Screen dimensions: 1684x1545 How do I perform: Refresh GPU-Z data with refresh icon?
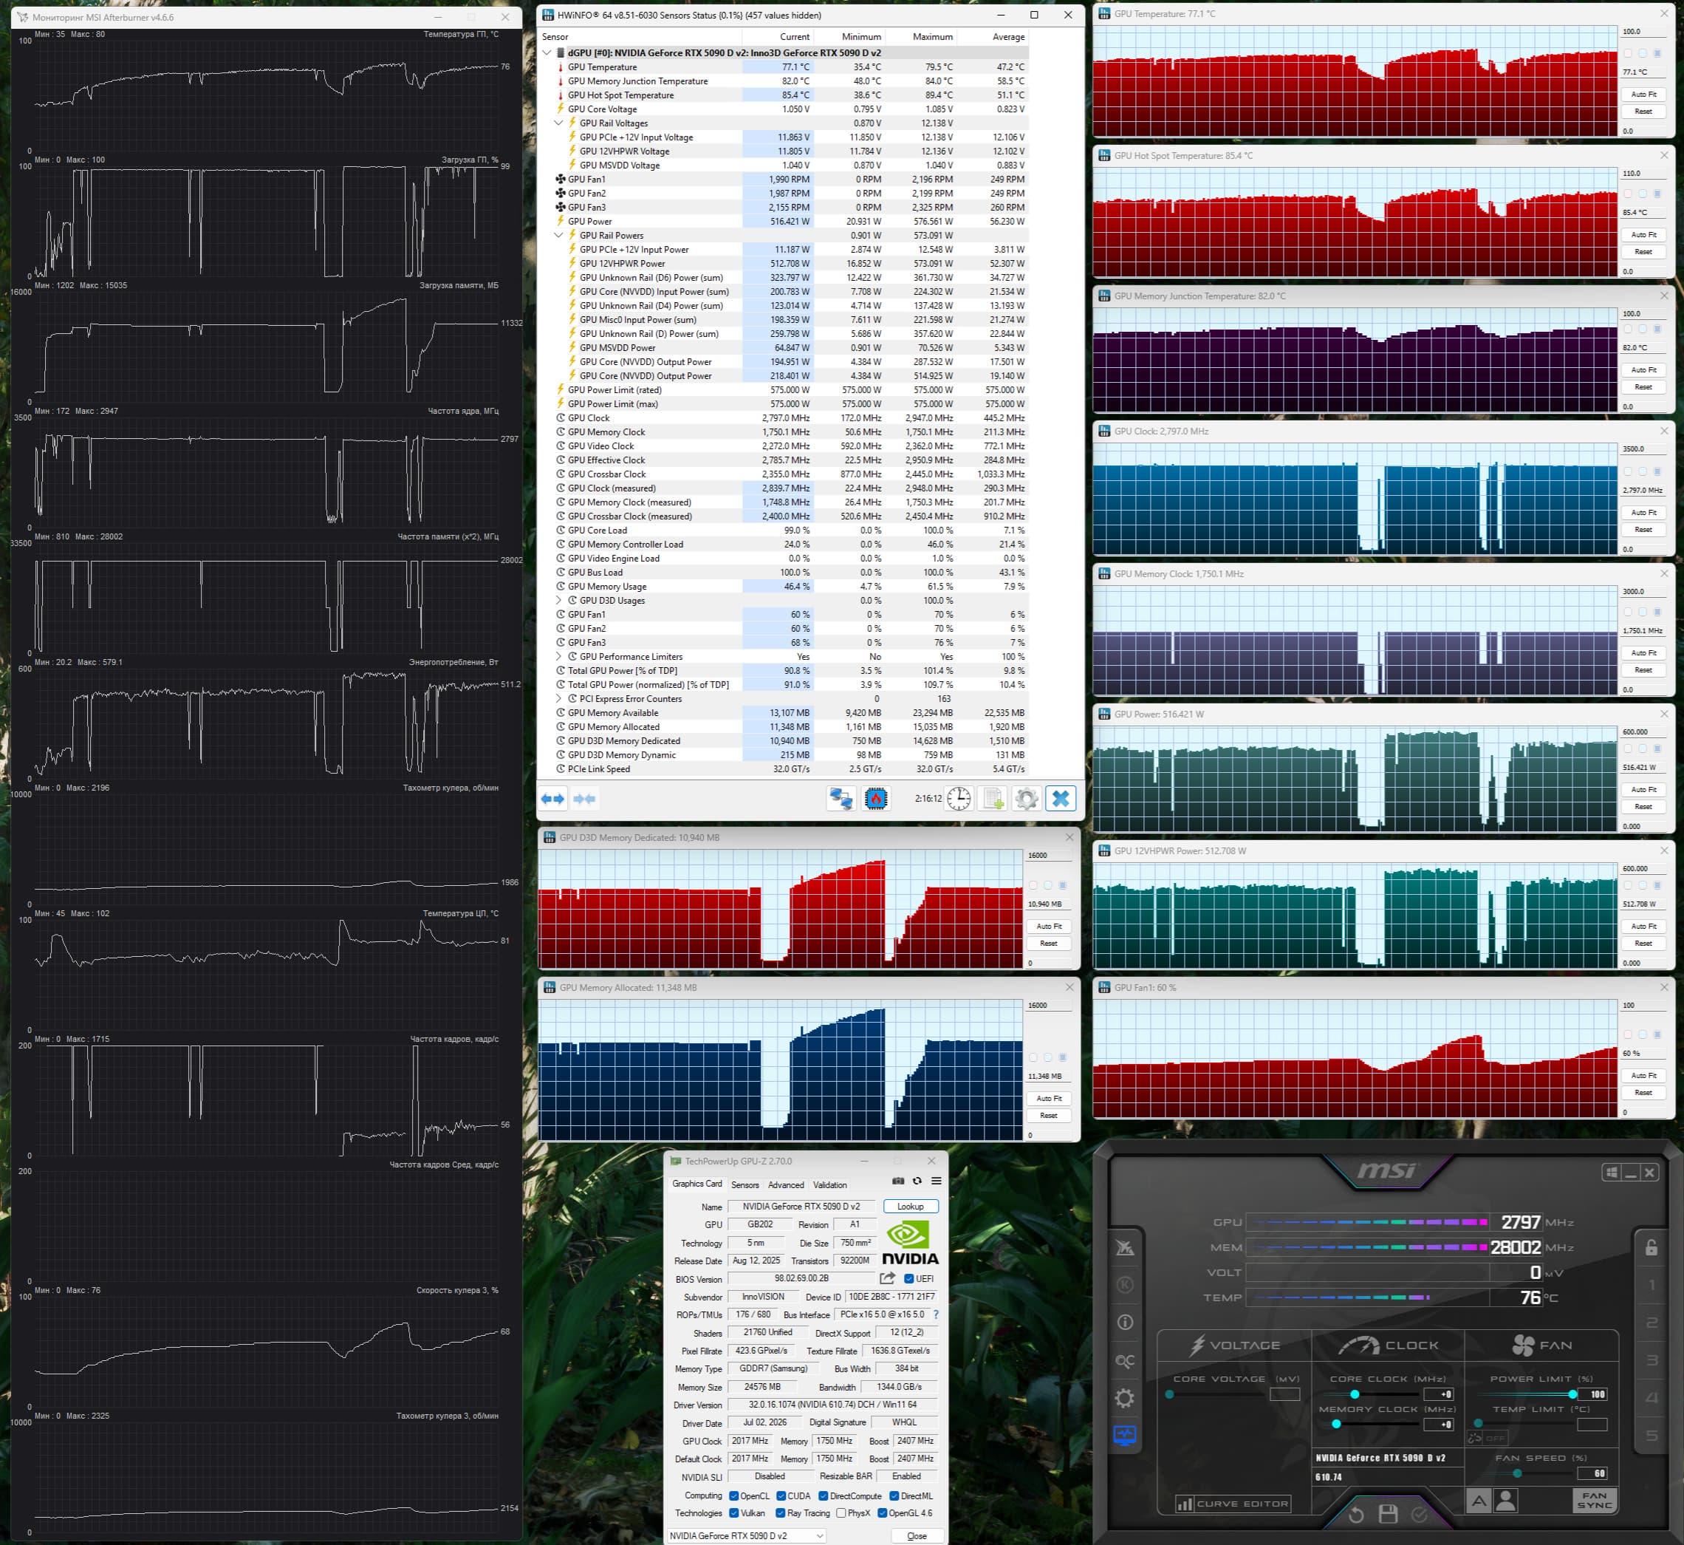click(917, 1181)
